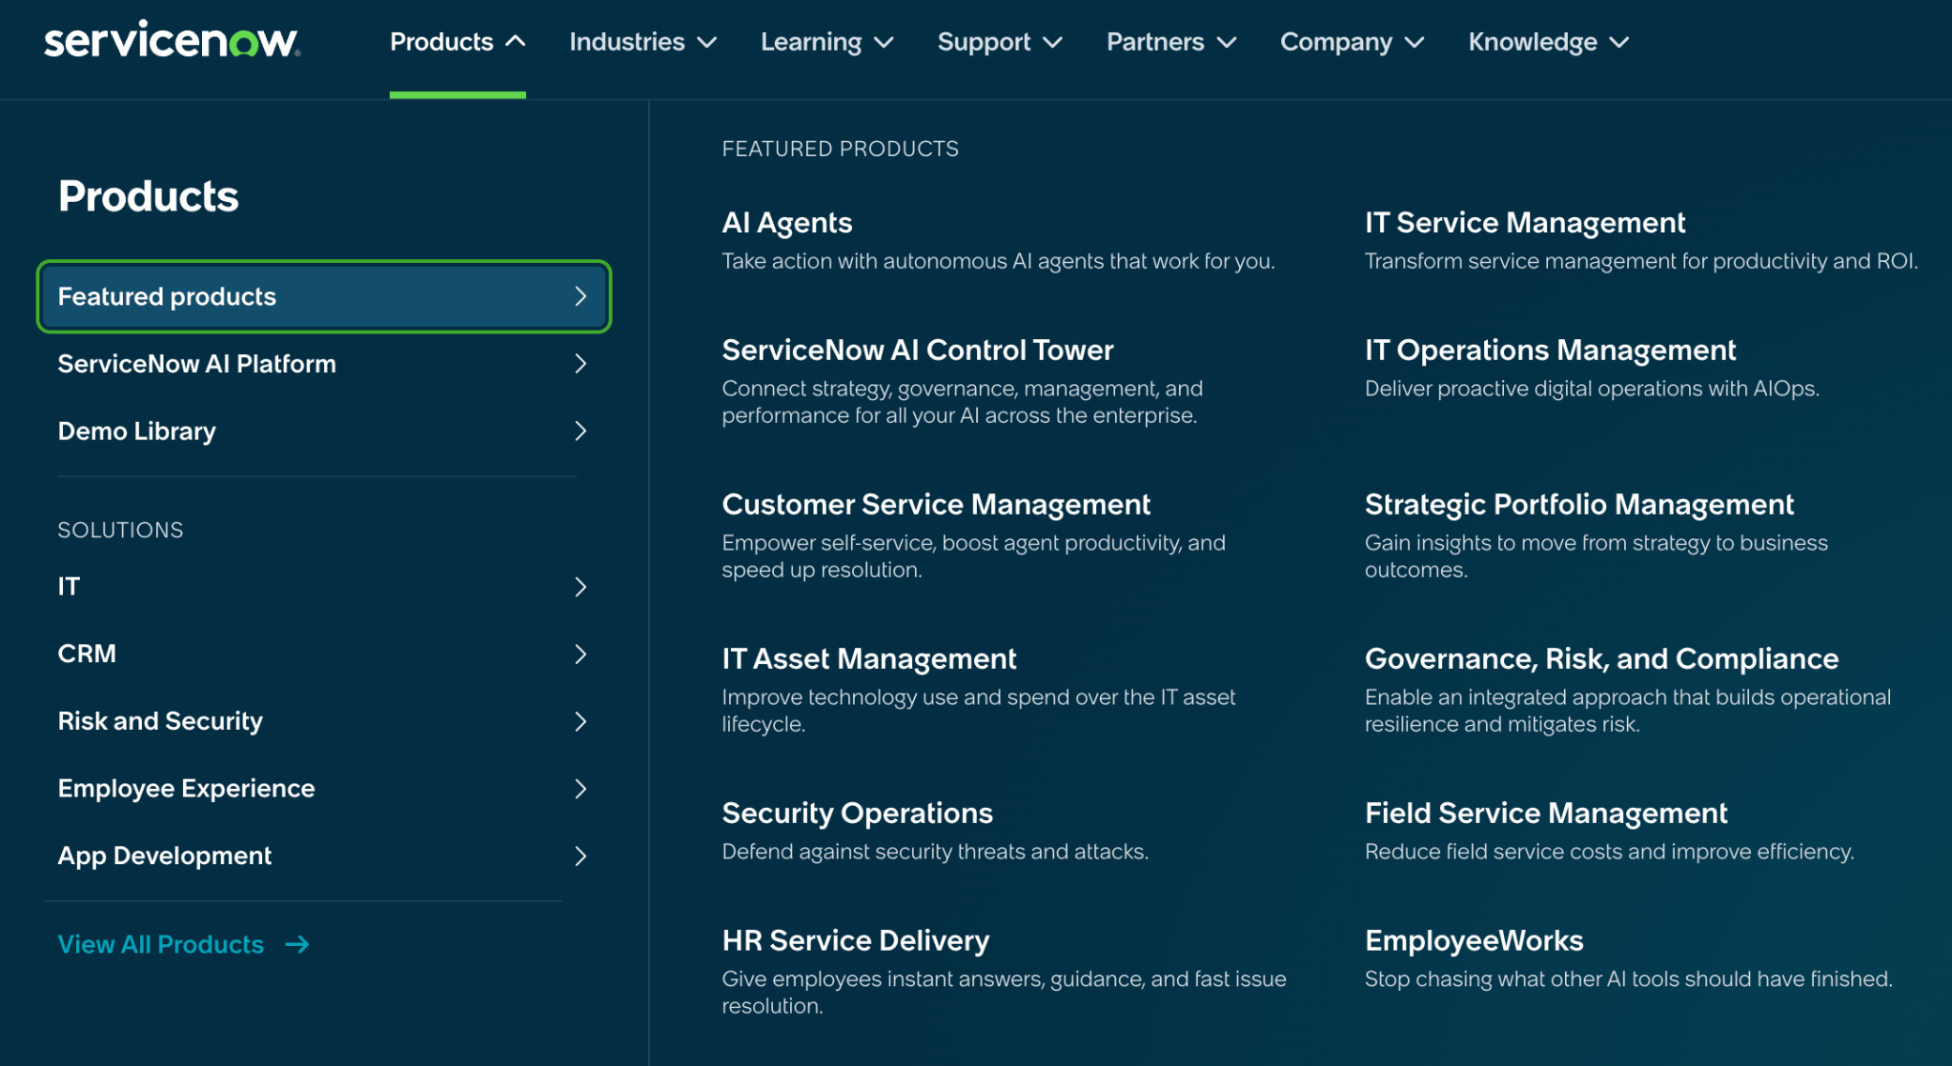Go to IT Service Management page
Image resolution: width=1952 pixels, height=1066 pixels.
[1524, 223]
